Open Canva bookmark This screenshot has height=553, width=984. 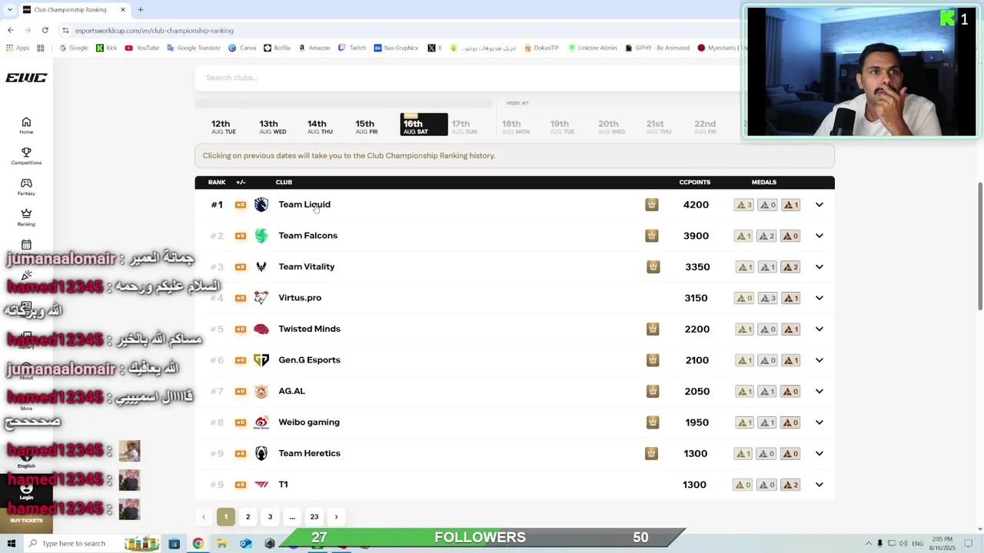[x=242, y=48]
